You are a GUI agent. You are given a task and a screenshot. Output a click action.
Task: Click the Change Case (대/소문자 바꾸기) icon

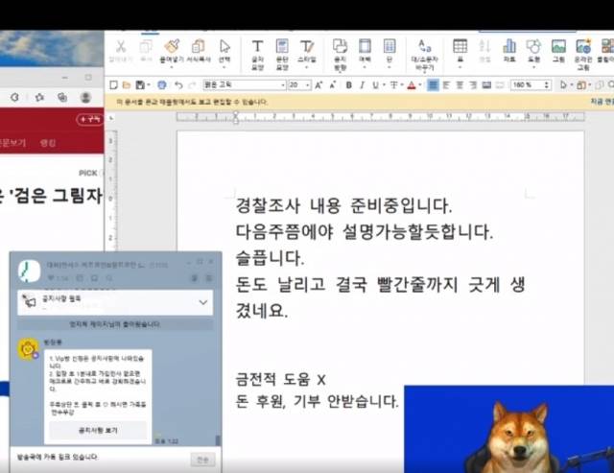(x=425, y=46)
